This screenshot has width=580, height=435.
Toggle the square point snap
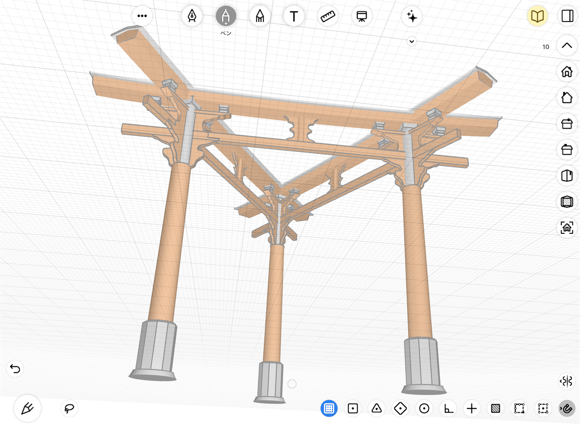(353, 408)
